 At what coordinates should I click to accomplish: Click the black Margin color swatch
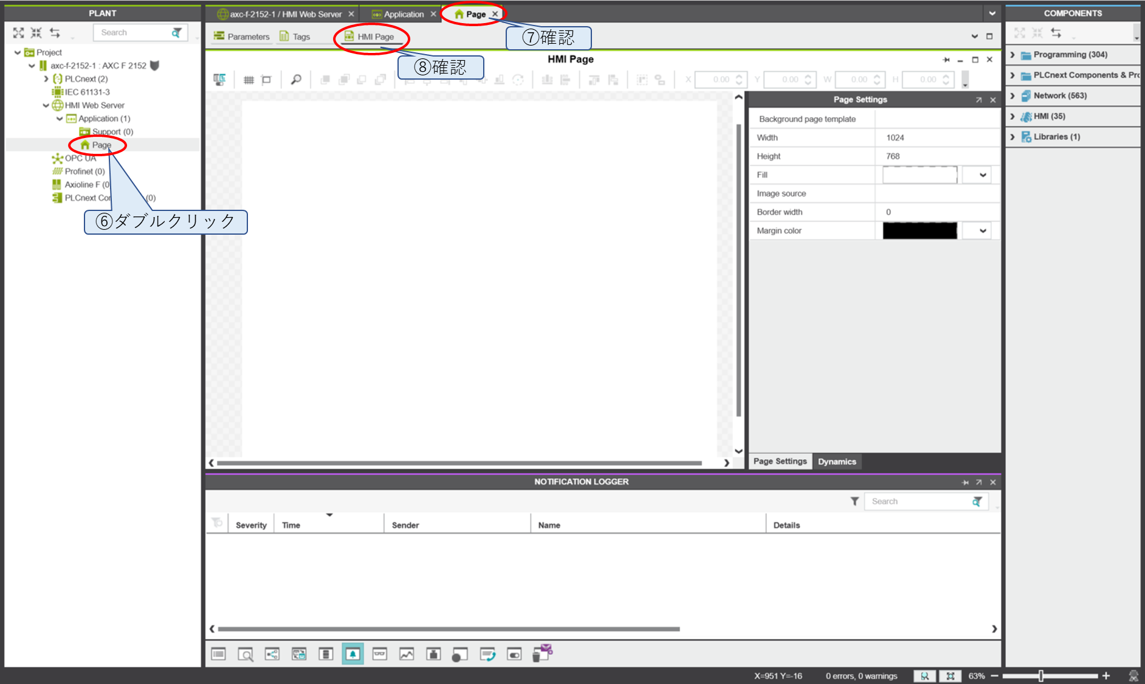click(x=920, y=231)
